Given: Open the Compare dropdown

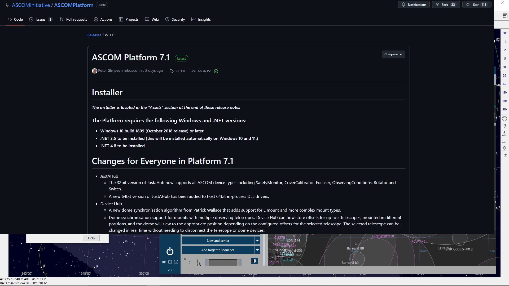Looking at the screenshot, I should pos(393,54).
